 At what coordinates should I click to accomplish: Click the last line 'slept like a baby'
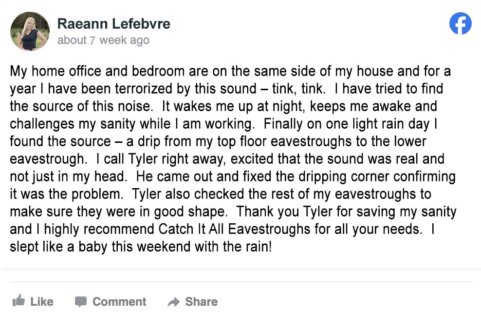[x=141, y=247]
